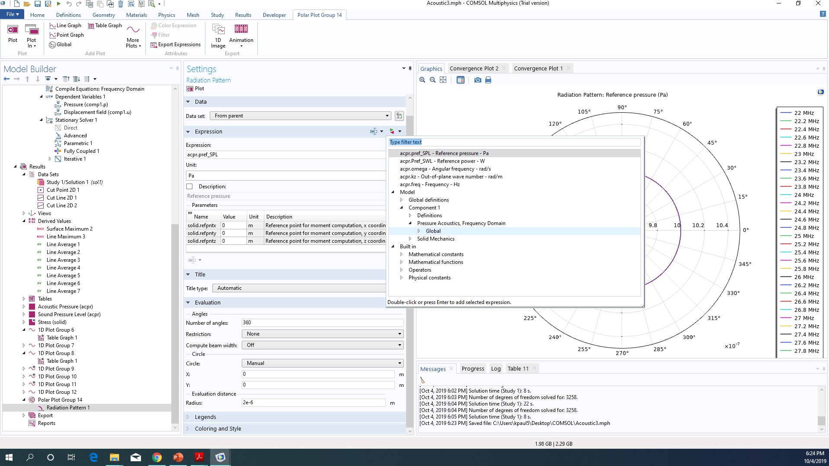The height and width of the screenshot is (466, 829).
Task: Click the green Compute play icon
Action: [x=58, y=4]
